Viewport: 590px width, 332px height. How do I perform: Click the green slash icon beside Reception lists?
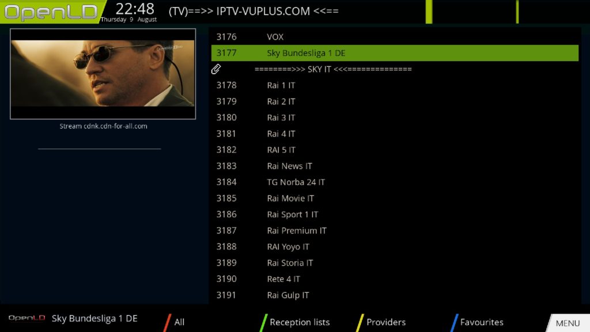262,322
